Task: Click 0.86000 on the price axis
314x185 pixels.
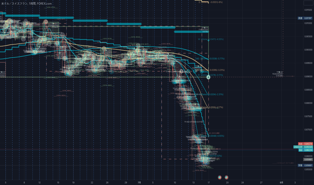Action: click(x=308, y=156)
